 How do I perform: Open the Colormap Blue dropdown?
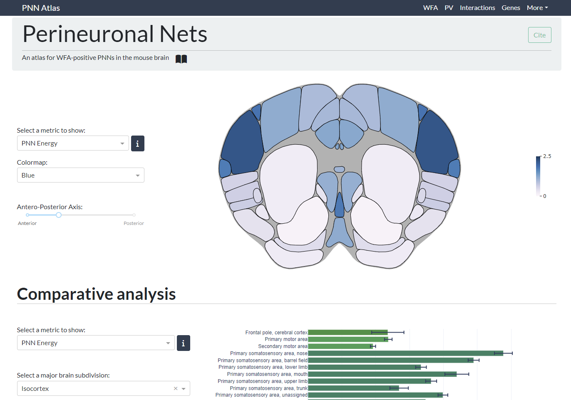pos(80,175)
